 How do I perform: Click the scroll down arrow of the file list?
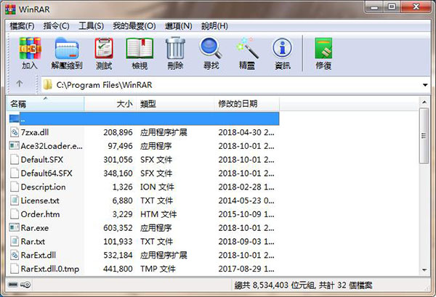pyautogui.click(x=424, y=269)
